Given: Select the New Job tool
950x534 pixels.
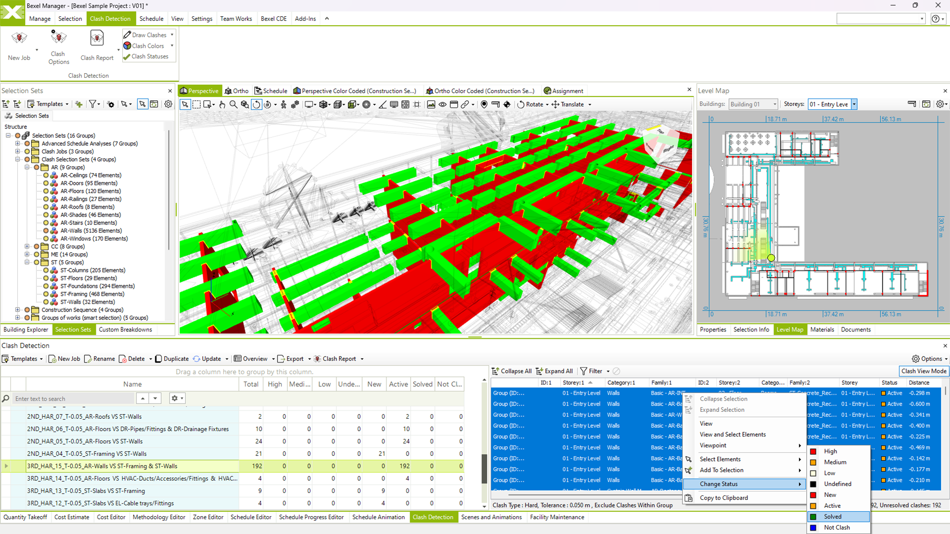Looking at the screenshot, I should (19, 44).
